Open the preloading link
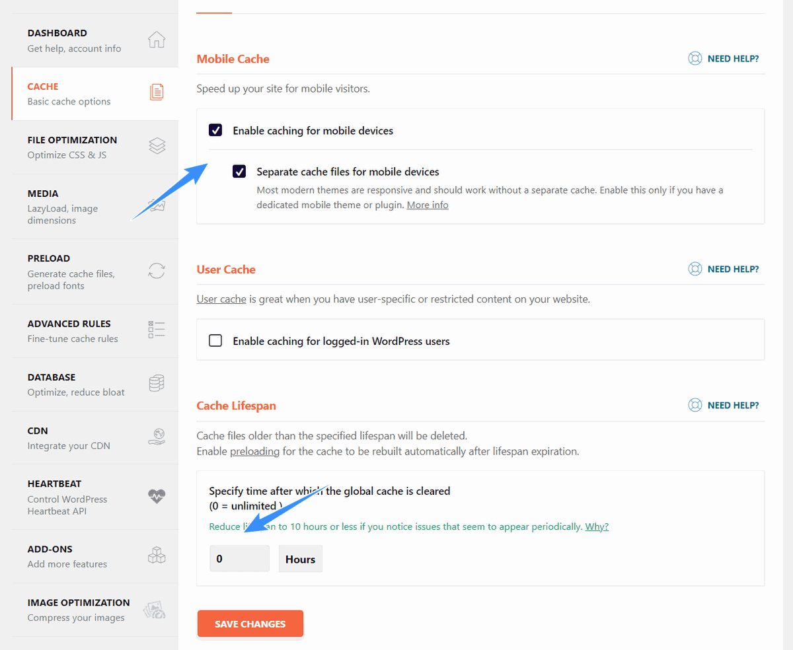Image resolution: width=793 pixels, height=650 pixels. click(x=255, y=452)
